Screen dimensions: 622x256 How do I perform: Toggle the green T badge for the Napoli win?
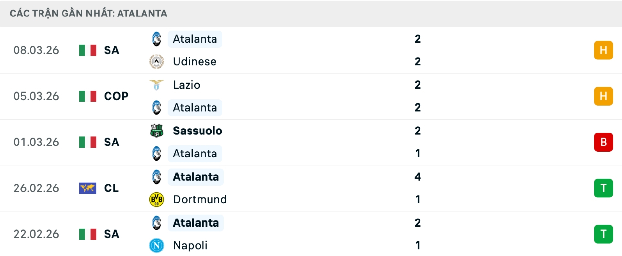tap(603, 234)
